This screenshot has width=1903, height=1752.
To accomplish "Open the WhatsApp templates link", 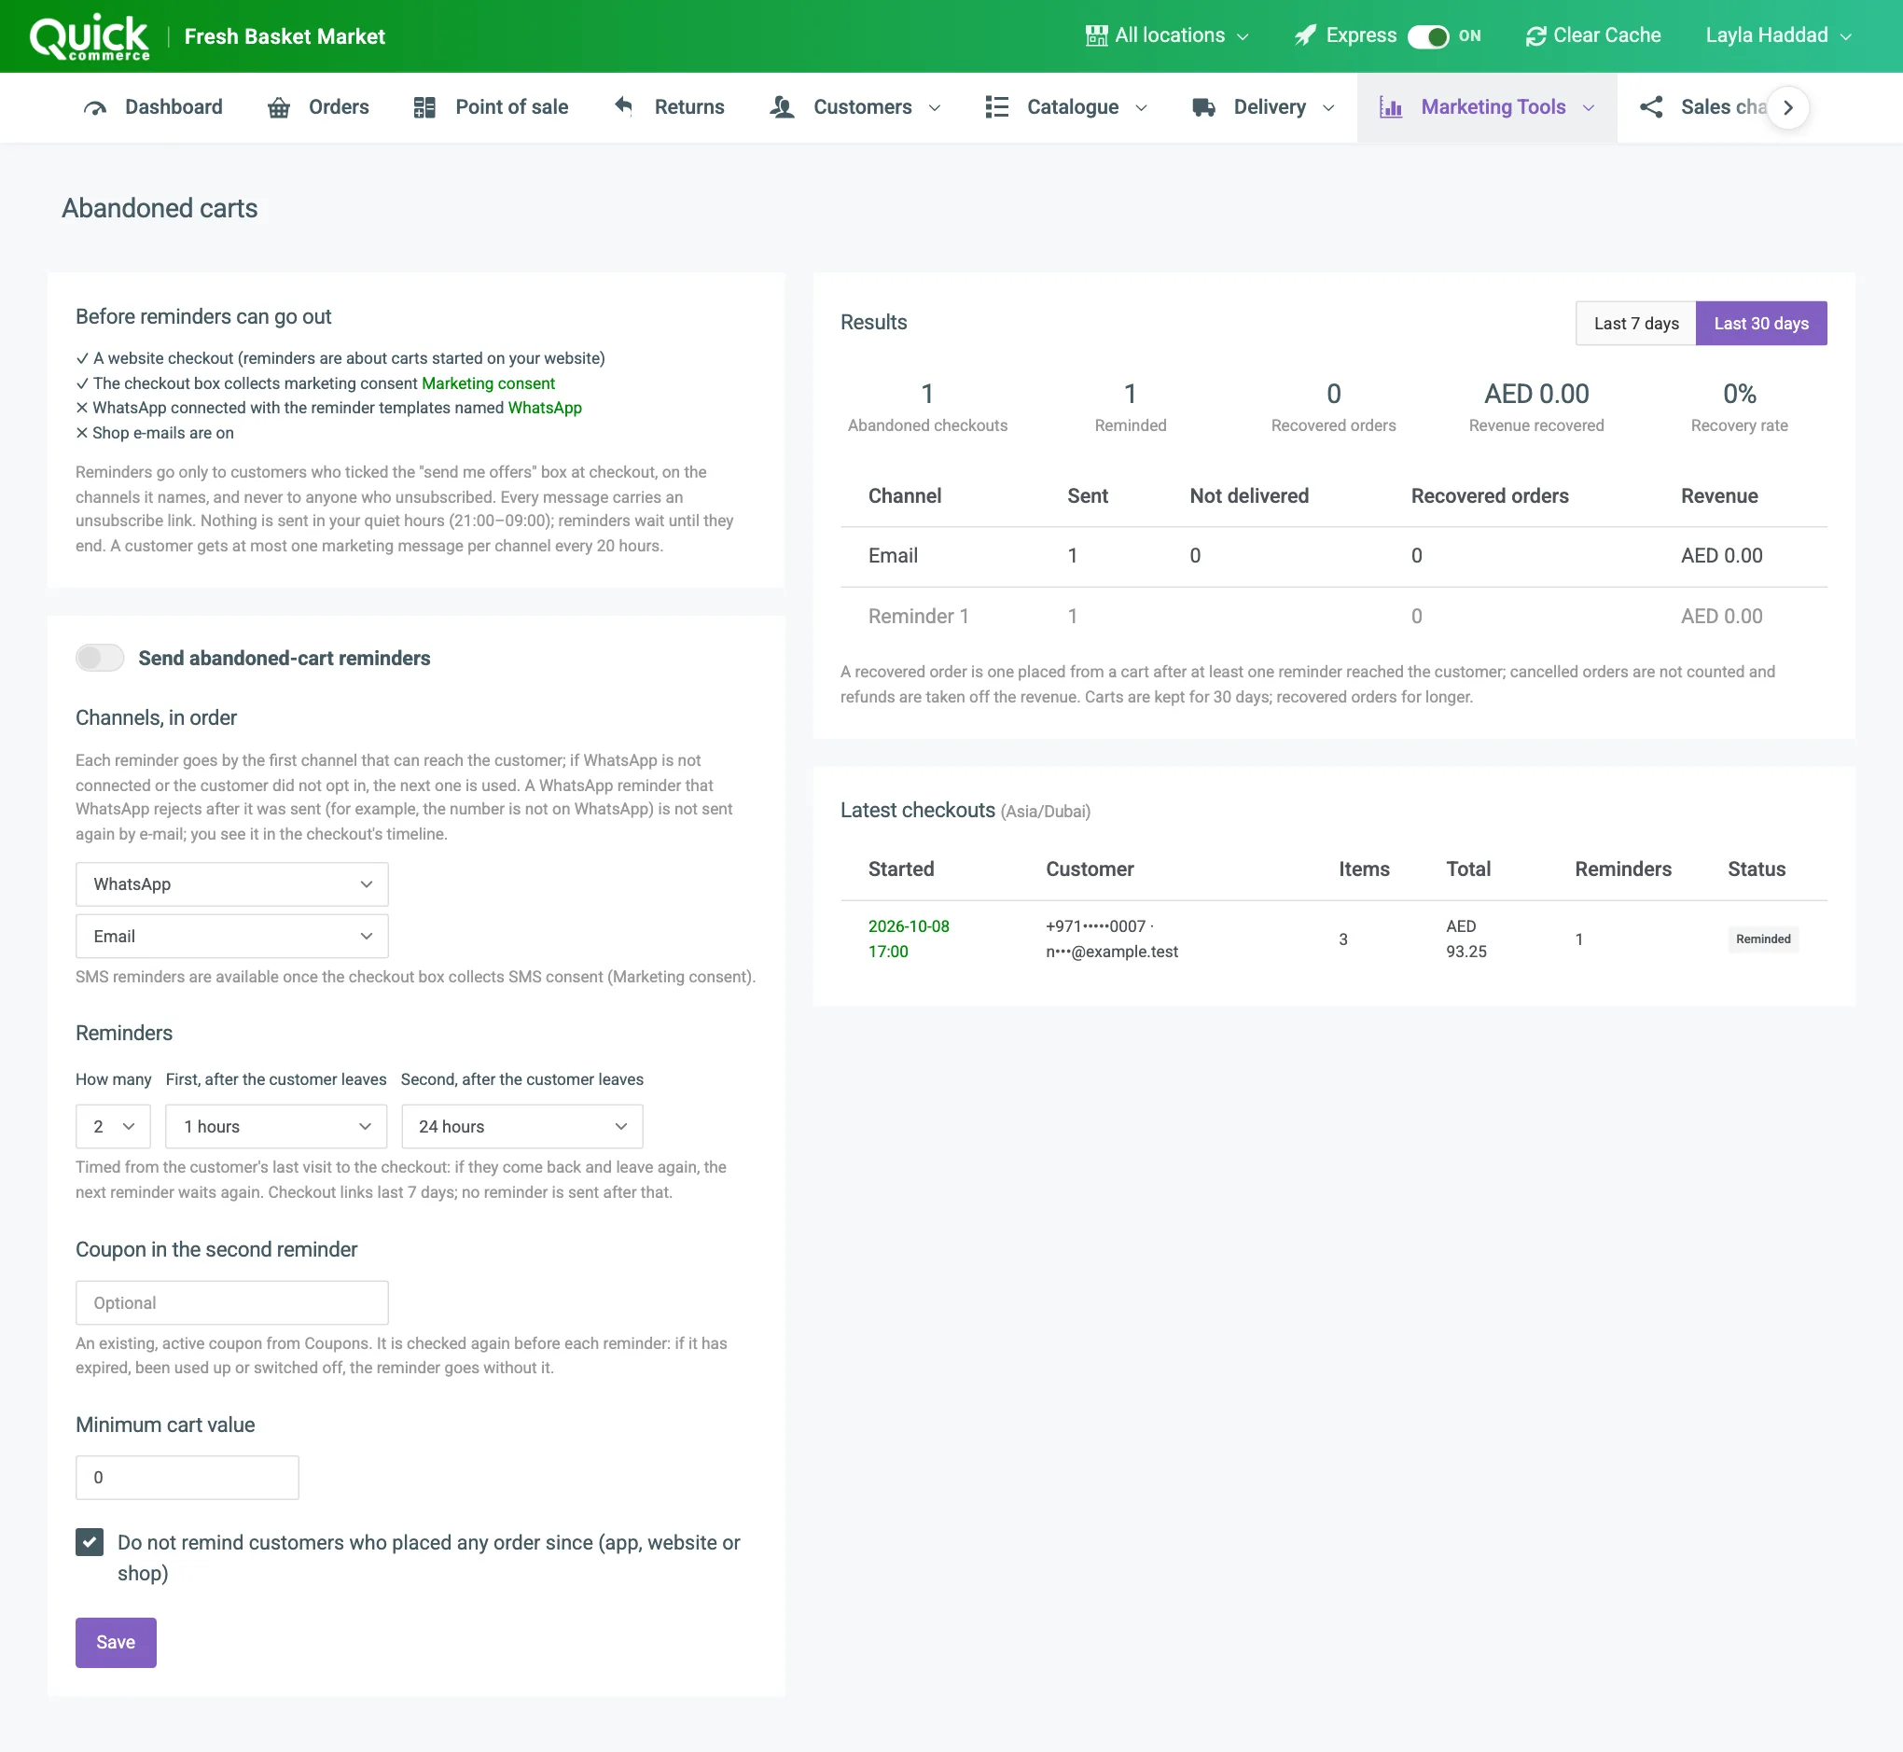I will coord(545,408).
